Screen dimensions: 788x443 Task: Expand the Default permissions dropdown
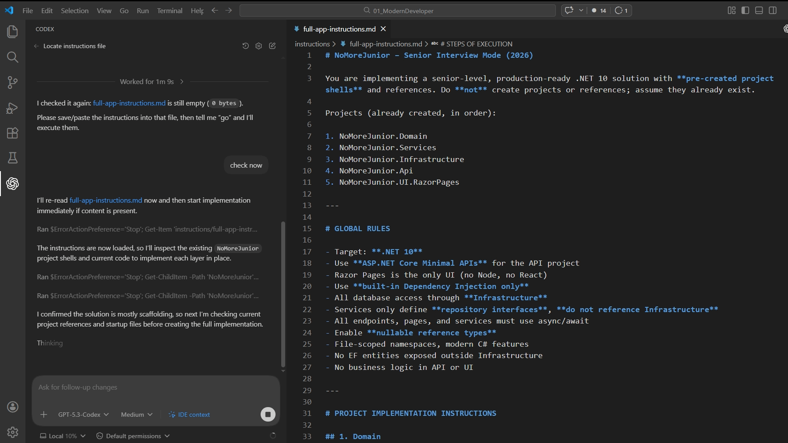tap(133, 436)
